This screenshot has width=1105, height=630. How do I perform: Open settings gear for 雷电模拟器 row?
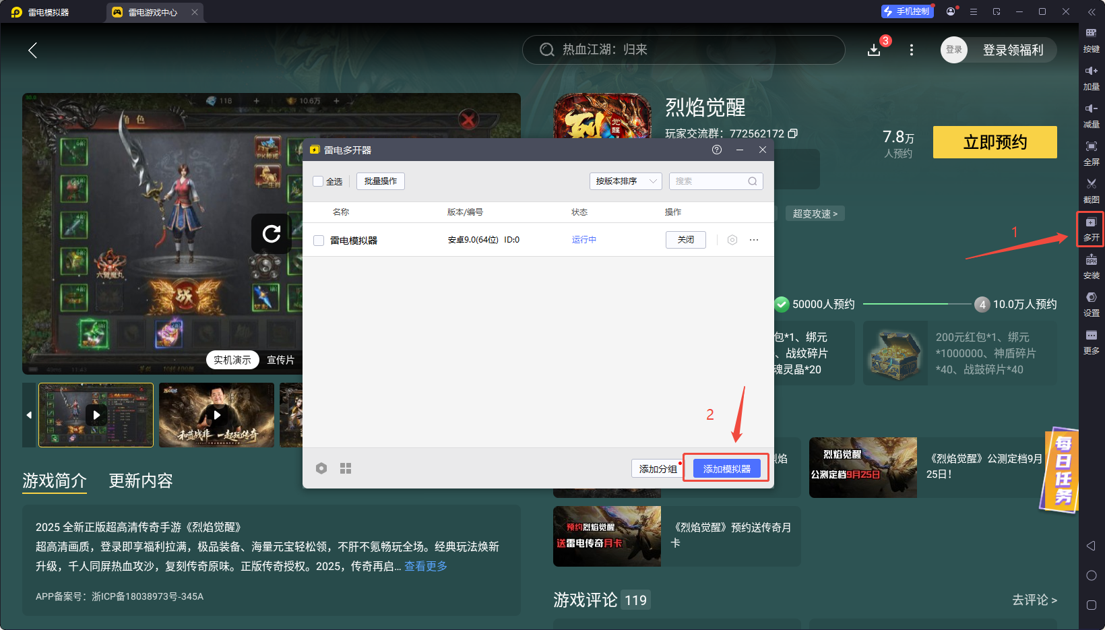[732, 240]
